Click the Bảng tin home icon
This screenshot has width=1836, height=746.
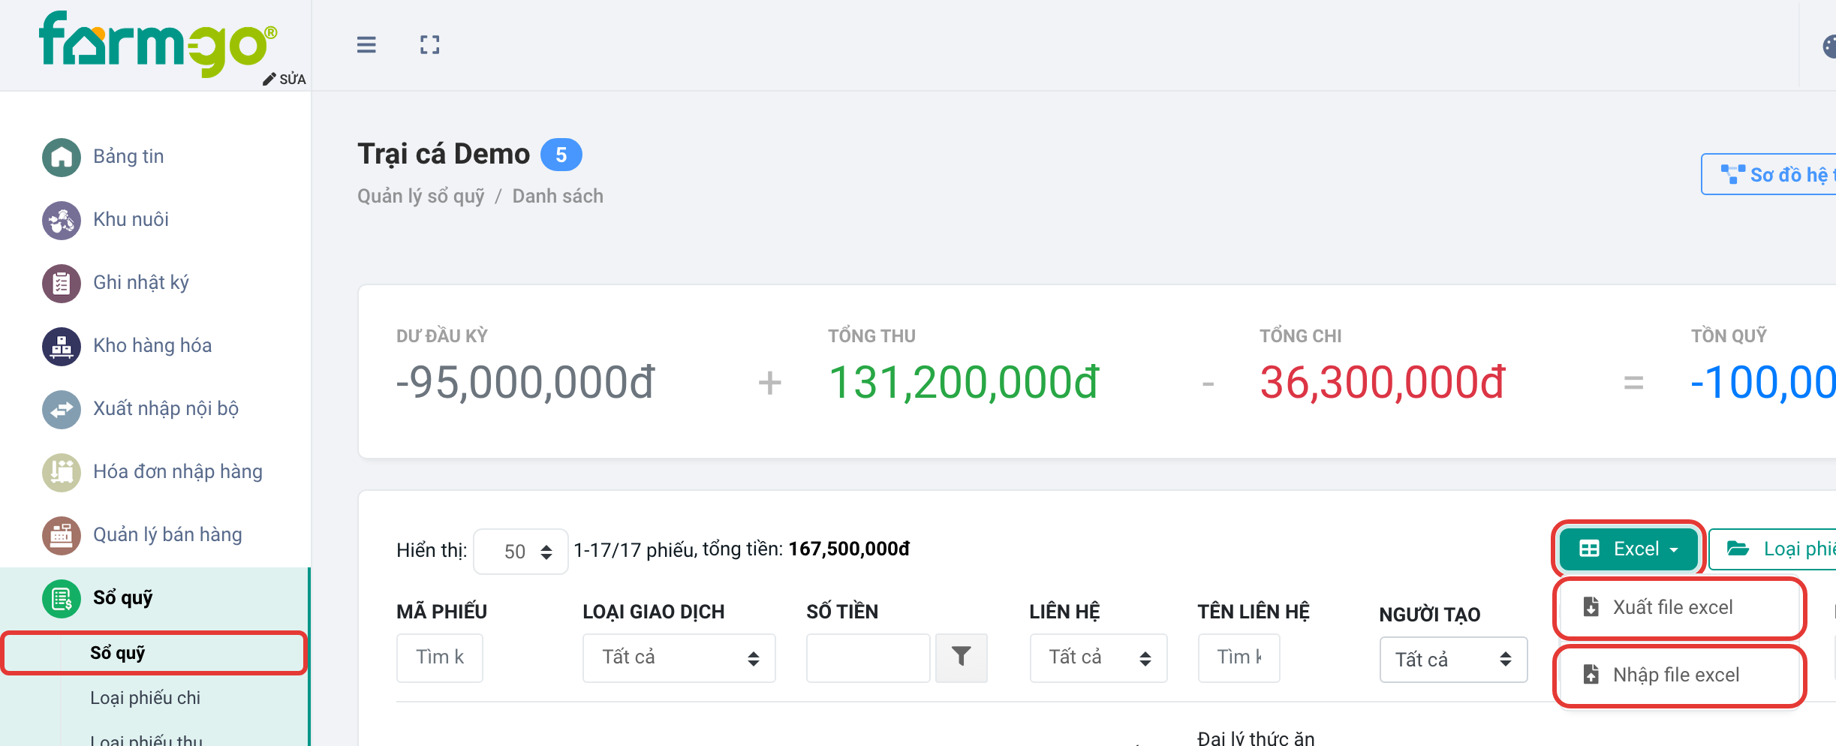[x=62, y=157]
